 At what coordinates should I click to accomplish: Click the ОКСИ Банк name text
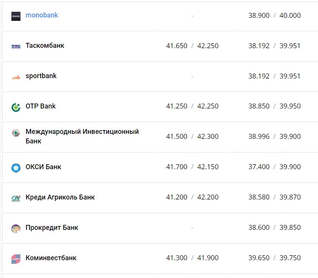[x=43, y=167]
